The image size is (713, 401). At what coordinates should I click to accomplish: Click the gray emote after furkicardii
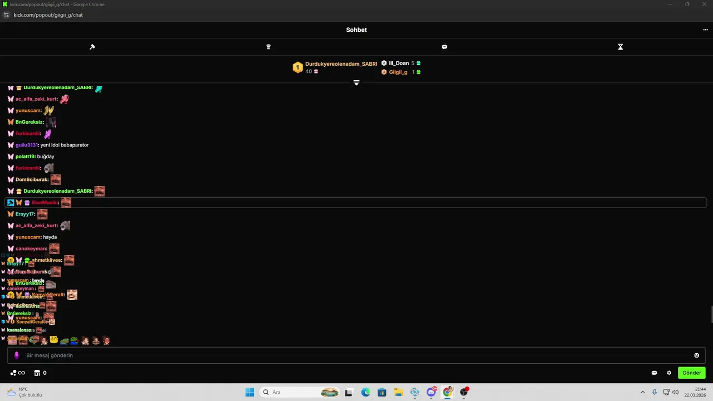(48, 168)
